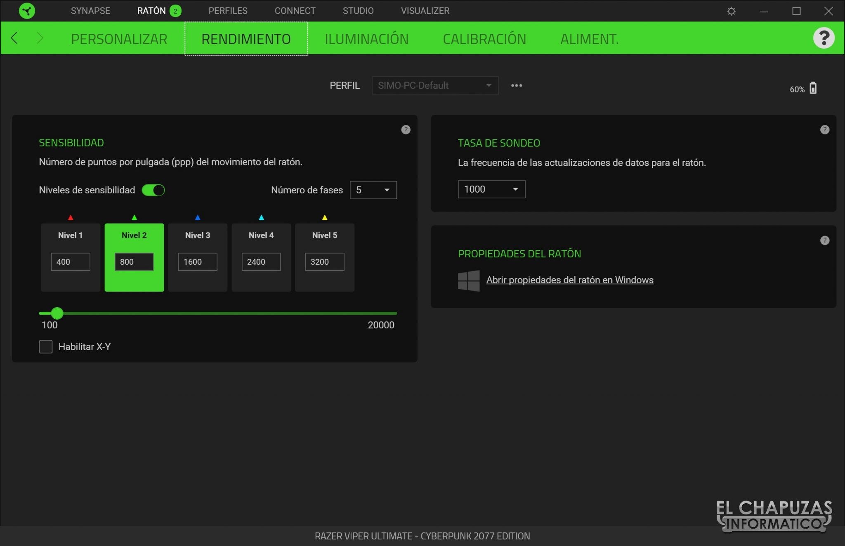
Task: Click the red Nivel 1 color indicator
Action: (71, 217)
